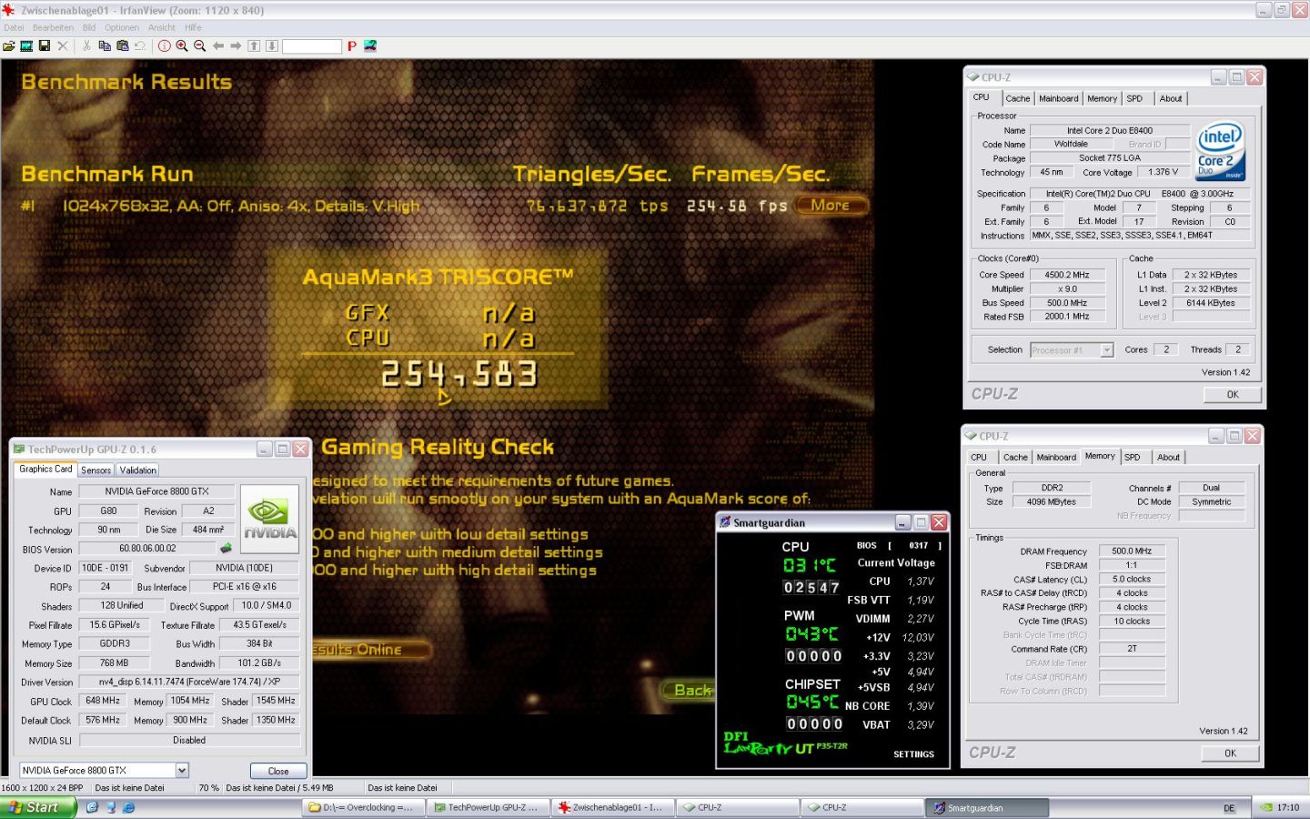
Task: Click OK in the CPU-Z processor window
Action: (x=1233, y=394)
